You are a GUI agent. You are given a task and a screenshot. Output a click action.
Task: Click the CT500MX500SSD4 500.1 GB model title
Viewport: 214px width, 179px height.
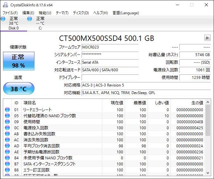click(x=106, y=38)
